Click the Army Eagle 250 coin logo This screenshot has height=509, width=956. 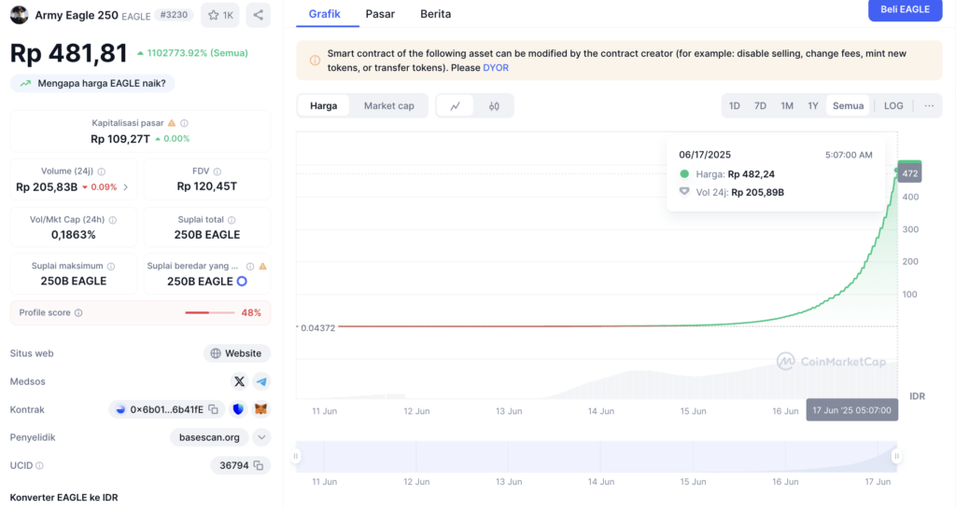coord(19,15)
